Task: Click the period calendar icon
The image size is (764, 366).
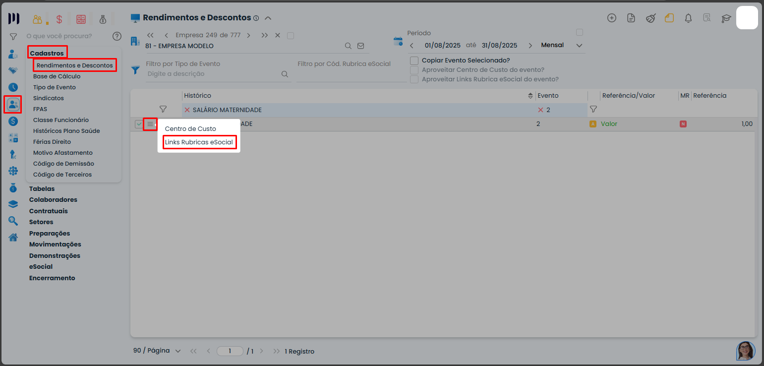Action: (x=398, y=41)
